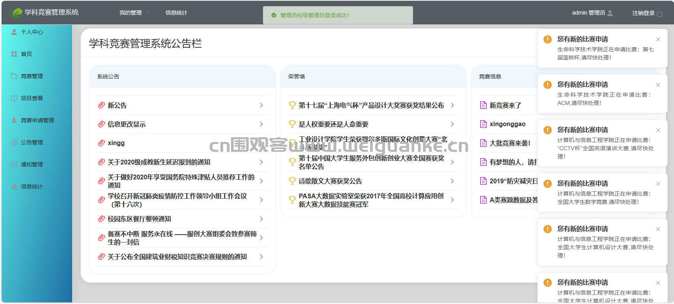This screenshot has height=304, width=674.
Task: Expand the 信息更改显示 row chevron
Action: [261, 124]
